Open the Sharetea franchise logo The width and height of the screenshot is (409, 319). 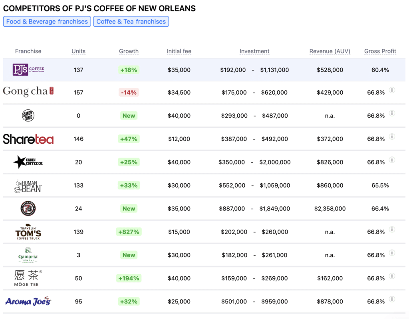[28, 139]
